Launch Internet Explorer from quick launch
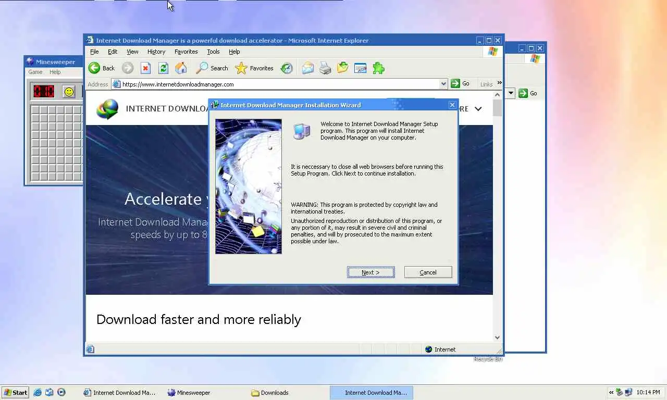This screenshot has width=667, height=400. click(x=38, y=393)
